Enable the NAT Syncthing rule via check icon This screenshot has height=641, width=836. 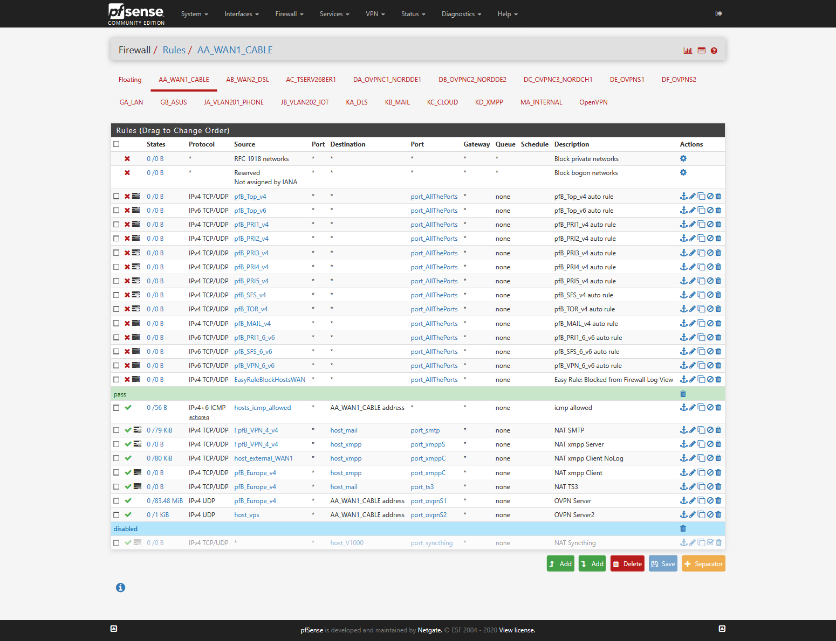click(710, 542)
